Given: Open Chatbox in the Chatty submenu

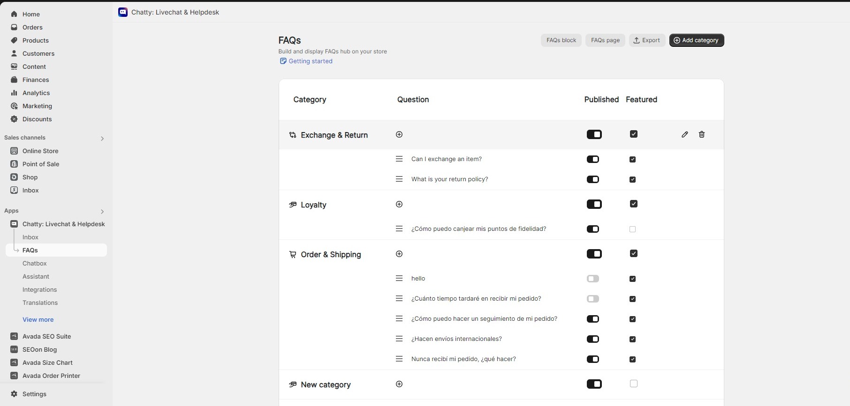Looking at the screenshot, I should [x=35, y=263].
